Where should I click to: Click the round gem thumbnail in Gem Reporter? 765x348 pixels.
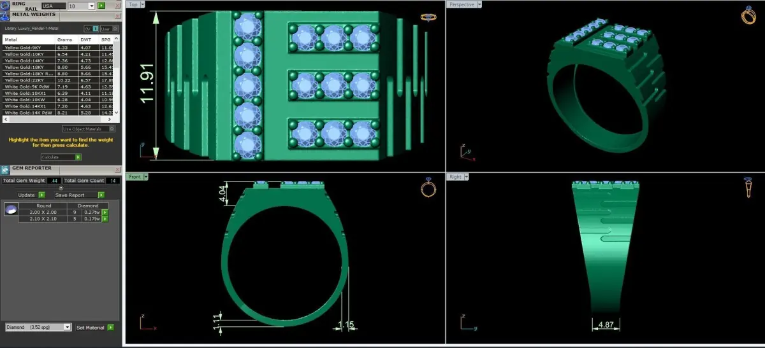click(11, 209)
